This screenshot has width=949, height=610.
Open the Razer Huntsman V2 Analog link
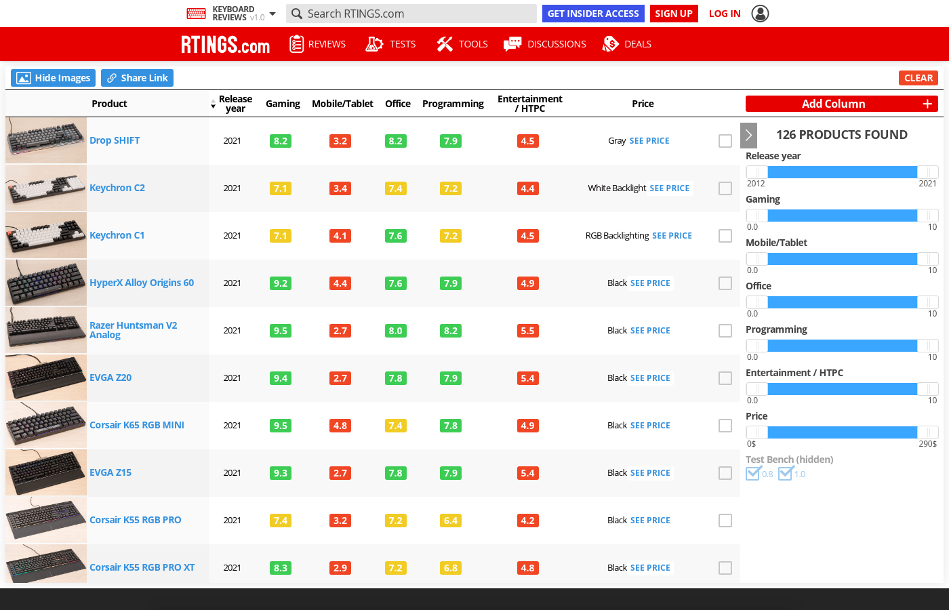tap(134, 330)
